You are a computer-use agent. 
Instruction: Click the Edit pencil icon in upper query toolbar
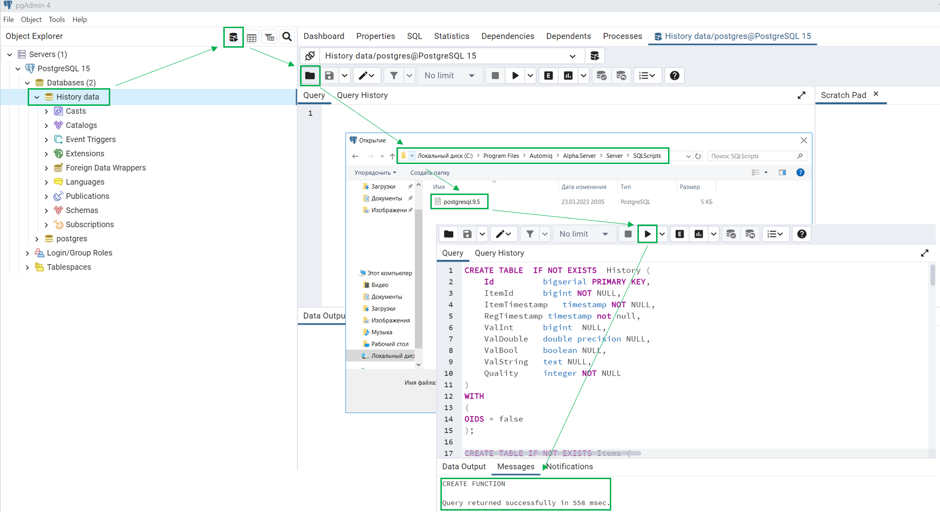[x=366, y=75]
